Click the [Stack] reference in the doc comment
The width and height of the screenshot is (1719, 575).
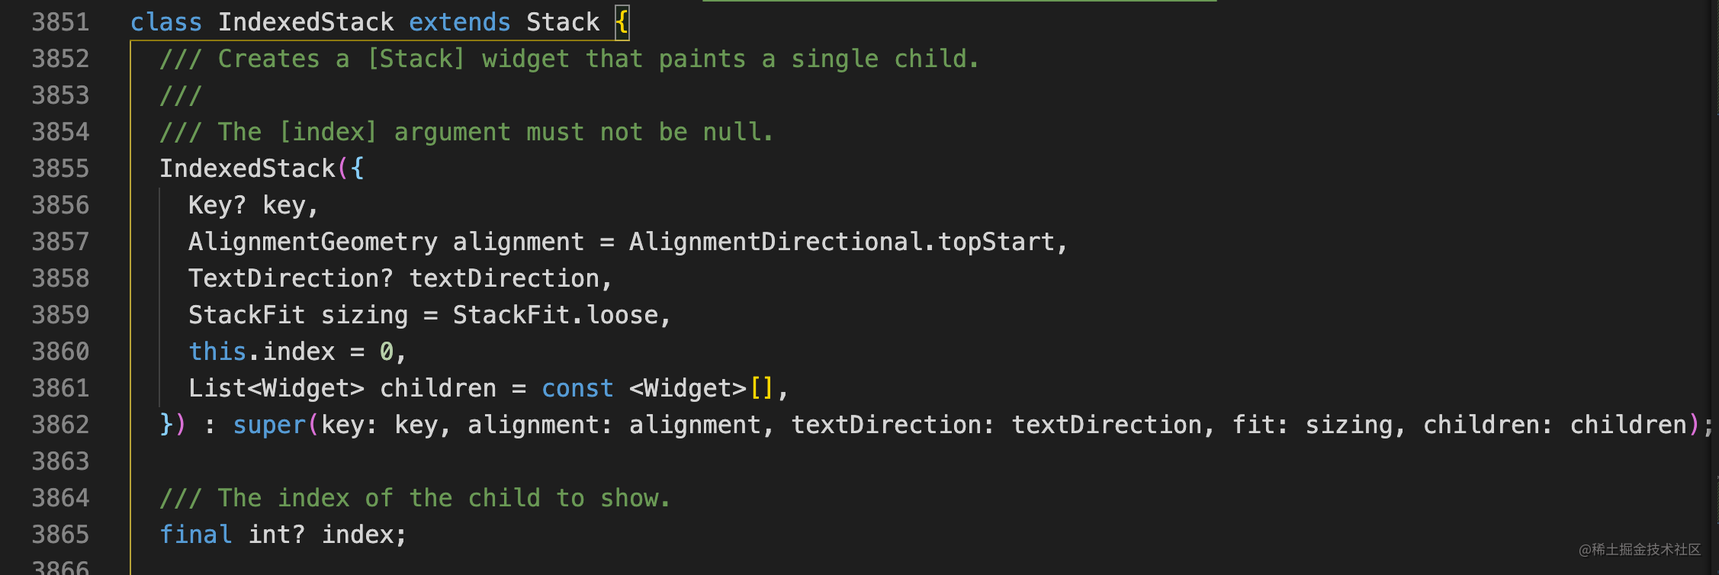(x=416, y=59)
